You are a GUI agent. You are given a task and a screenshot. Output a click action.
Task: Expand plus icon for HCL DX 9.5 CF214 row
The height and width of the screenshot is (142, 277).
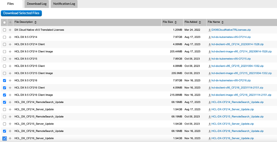coord(10,37)
